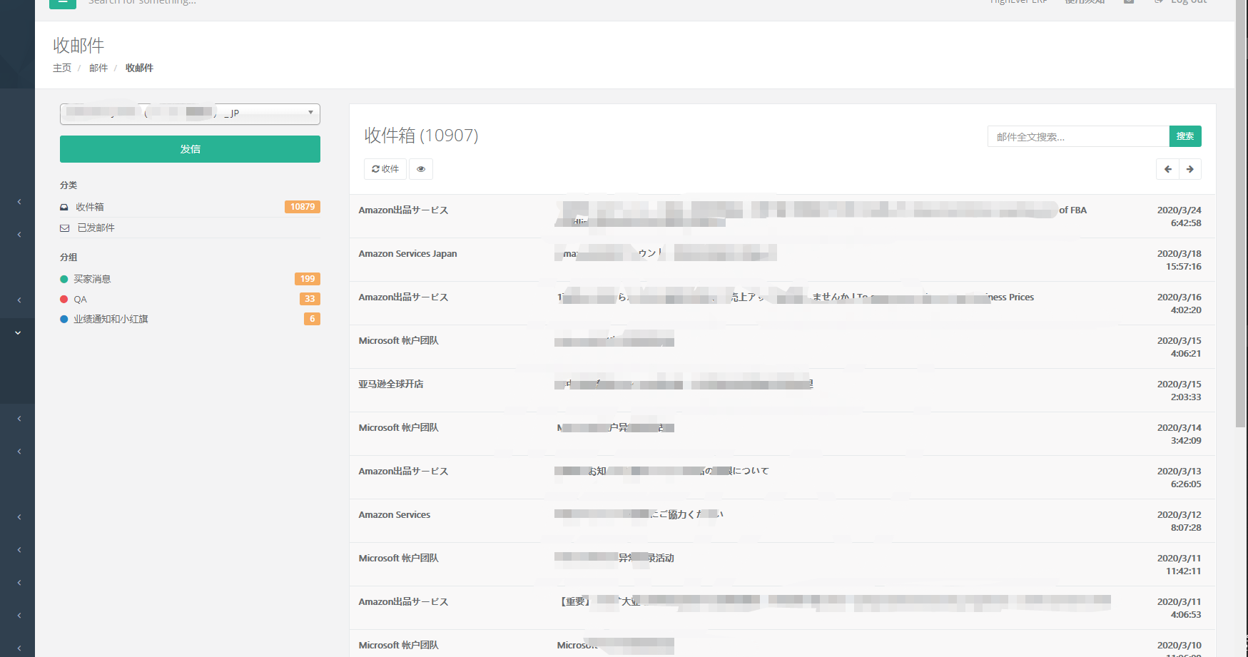The image size is (1248, 657).
Task: Go to previous page with left arrow
Action: [x=1167, y=169]
